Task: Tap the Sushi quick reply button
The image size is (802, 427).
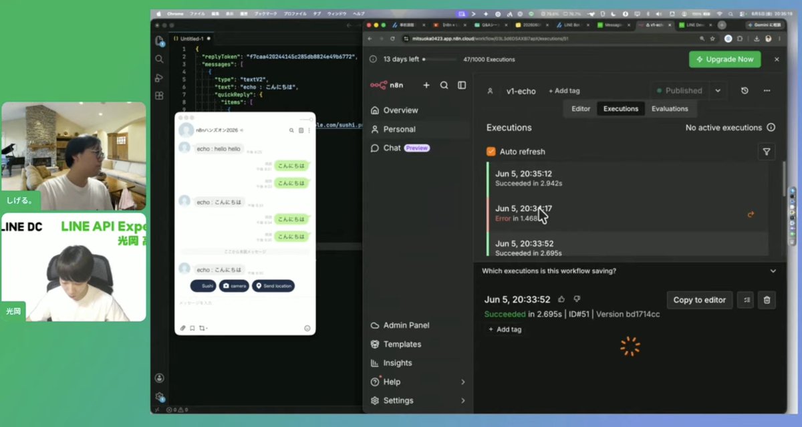Action: click(203, 285)
